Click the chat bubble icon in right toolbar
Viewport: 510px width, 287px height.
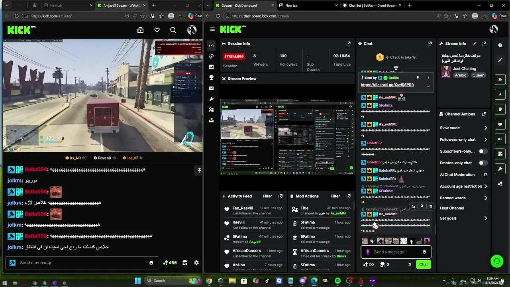tap(500, 124)
